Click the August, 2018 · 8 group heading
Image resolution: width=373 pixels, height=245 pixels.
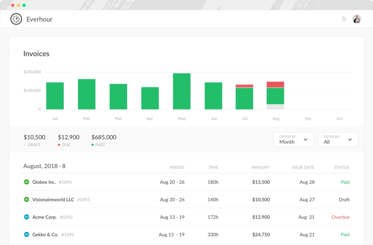click(44, 166)
